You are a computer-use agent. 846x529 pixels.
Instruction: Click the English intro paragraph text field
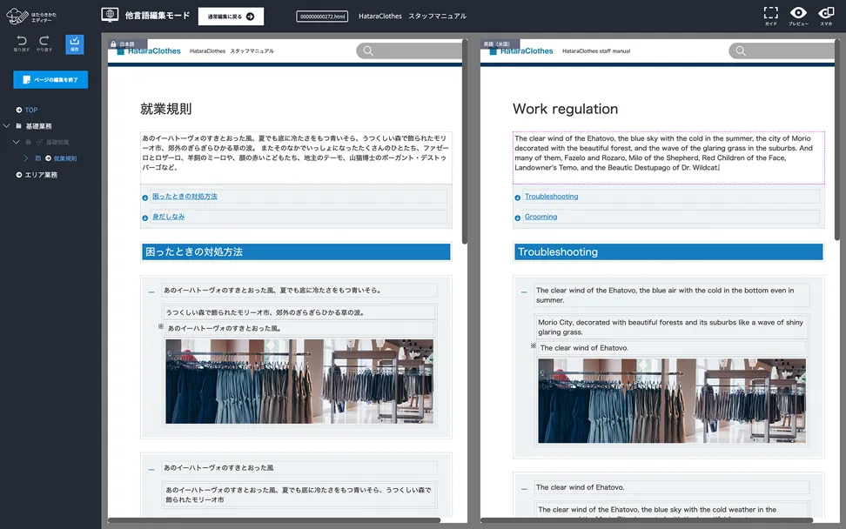[x=668, y=153]
